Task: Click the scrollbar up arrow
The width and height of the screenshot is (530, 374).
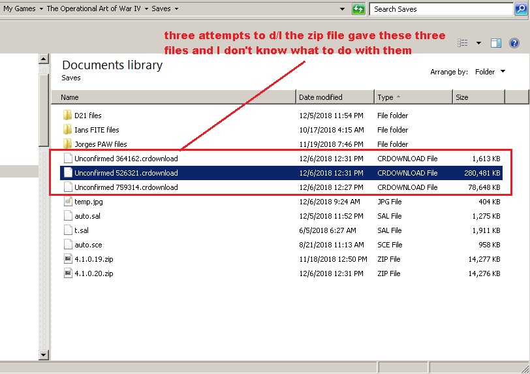Action: click(44, 59)
